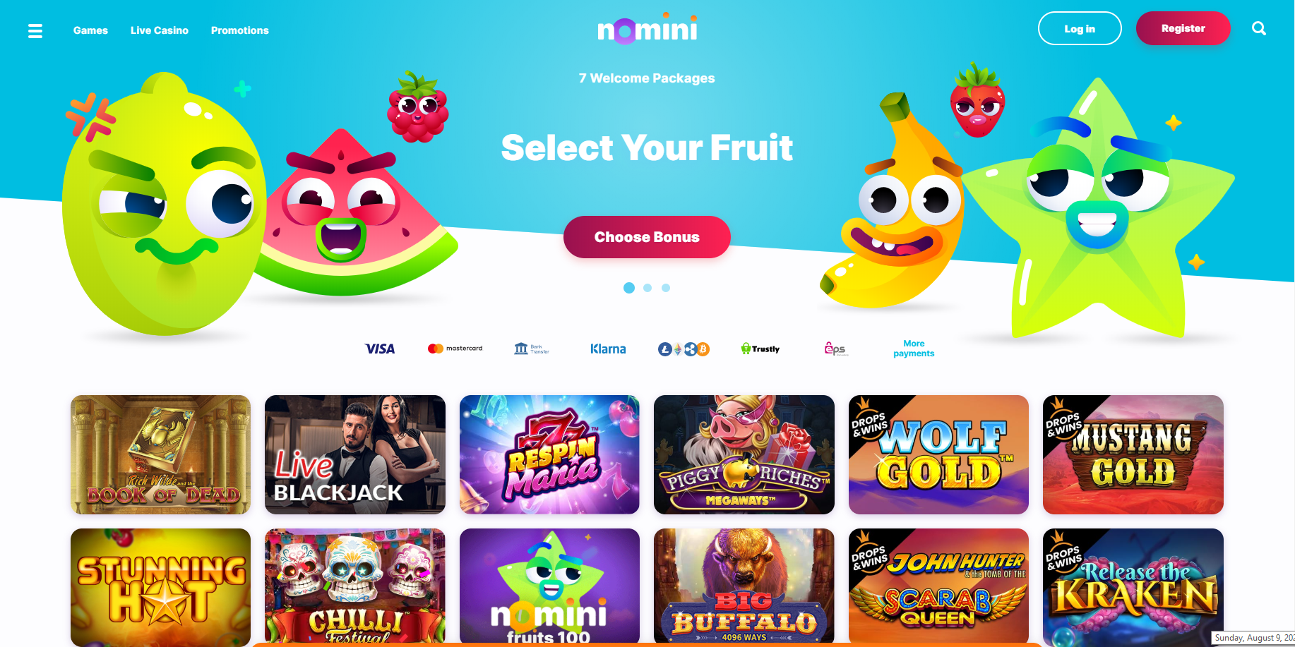Open the Live Casino menu item
The image size is (1295, 647).
pos(160,30)
